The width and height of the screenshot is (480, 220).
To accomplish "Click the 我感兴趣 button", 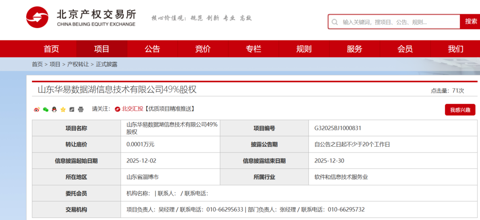I will click(460, 110).
